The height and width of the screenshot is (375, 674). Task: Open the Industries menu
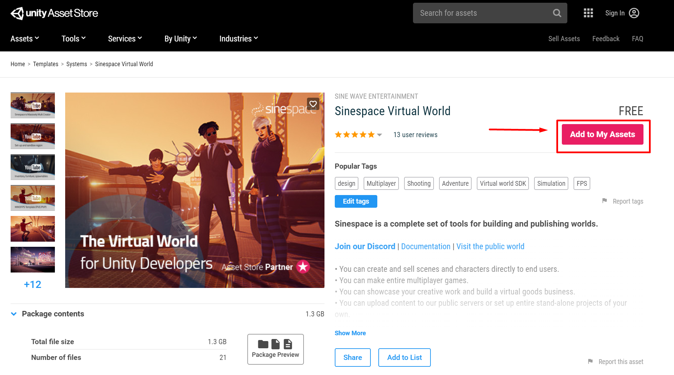(238, 39)
